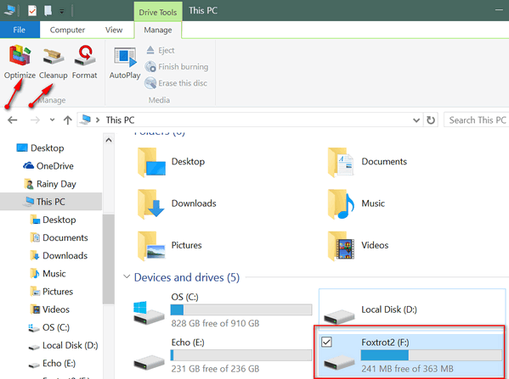Image resolution: width=509 pixels, height=379 pixels.
Task: Open Customize Quick Access Toolbar dropdown
Action: [62, 11]
